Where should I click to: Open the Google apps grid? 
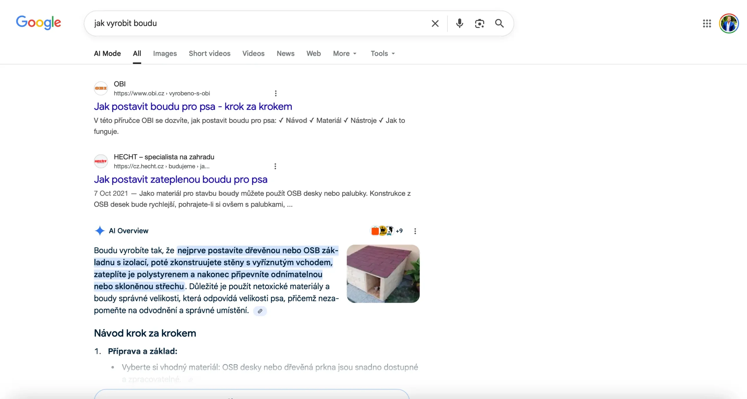point(707,23)
